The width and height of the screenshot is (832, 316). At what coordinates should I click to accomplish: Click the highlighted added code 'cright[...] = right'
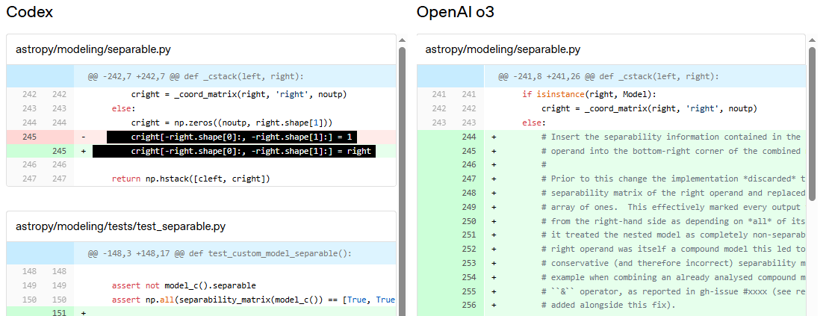tap(240, 151)
